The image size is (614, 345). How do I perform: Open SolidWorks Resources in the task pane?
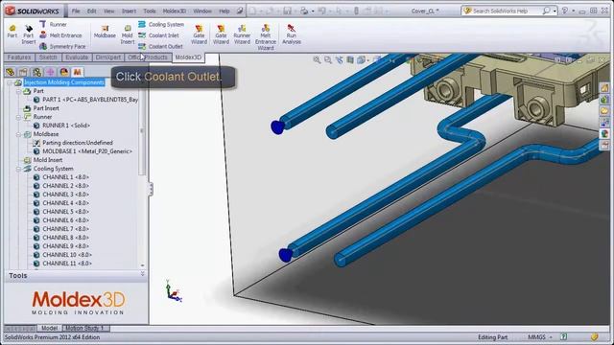604,88
